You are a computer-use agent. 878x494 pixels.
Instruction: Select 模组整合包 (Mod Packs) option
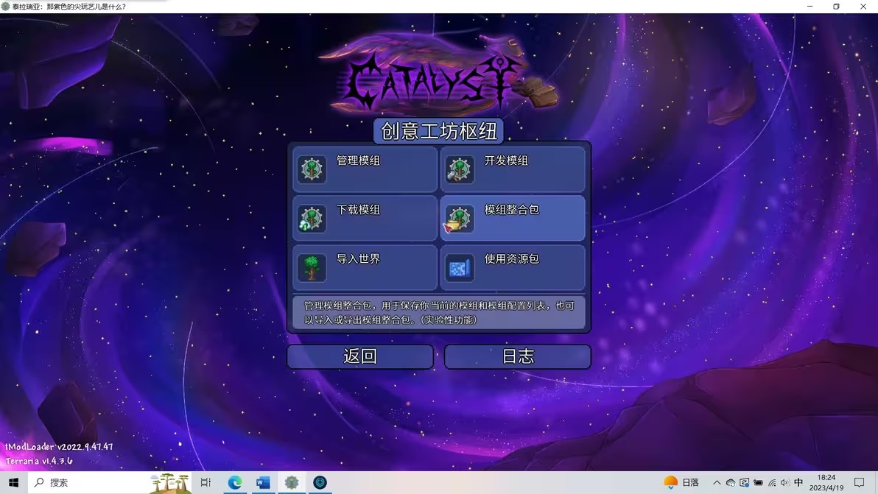(512, 218)
